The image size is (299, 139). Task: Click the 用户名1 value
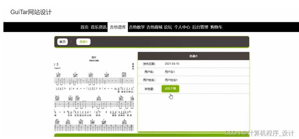point(170,72)
